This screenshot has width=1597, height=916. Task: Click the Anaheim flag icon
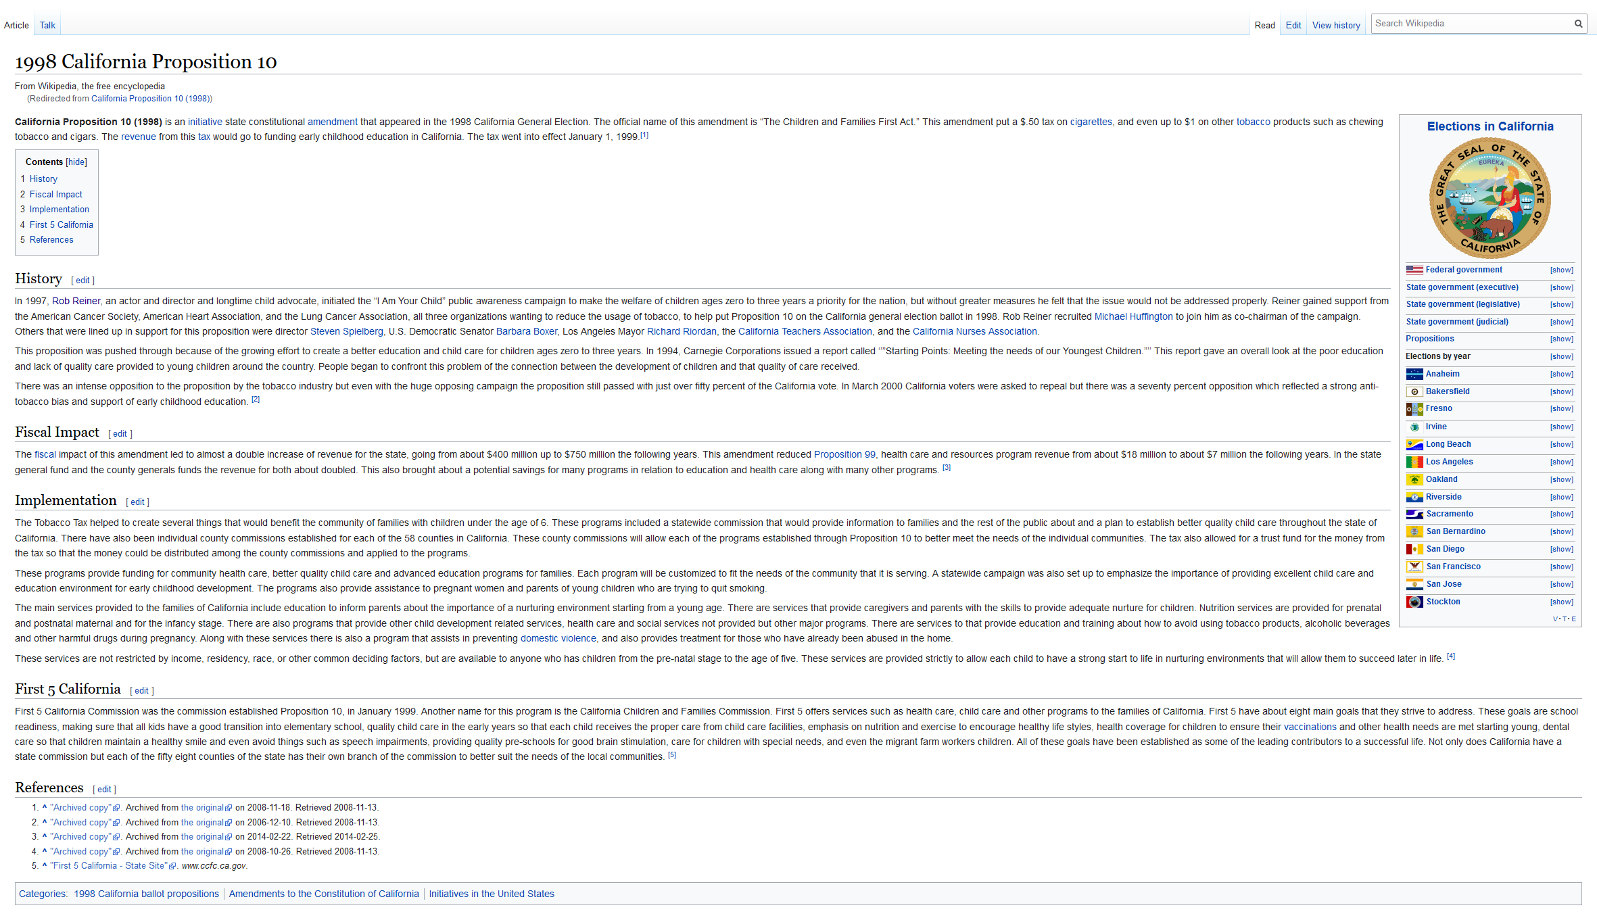click(x=1414, y=374)
